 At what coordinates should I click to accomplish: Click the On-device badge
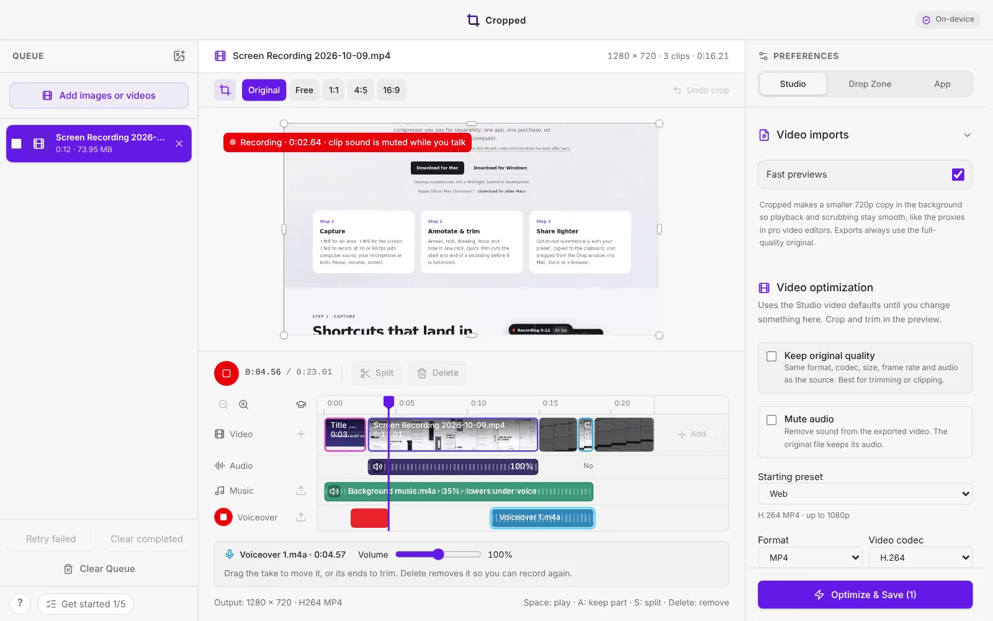948,19
